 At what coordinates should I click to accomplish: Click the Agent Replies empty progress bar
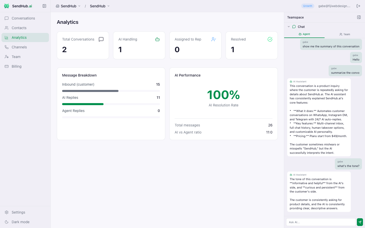(111, 117)
